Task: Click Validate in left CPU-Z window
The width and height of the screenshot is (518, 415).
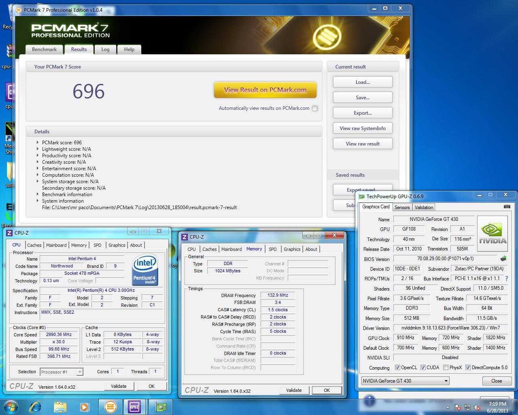Action: click(119, 386)
